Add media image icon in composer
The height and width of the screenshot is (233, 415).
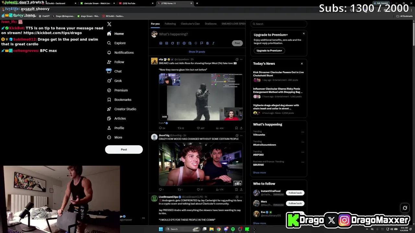point(161,43)
